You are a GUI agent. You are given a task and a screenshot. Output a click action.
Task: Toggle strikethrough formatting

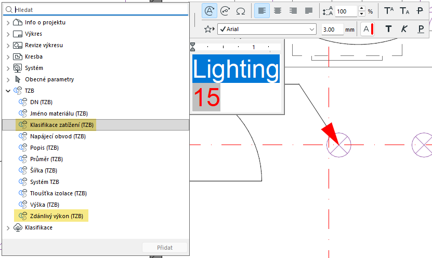(x=420, y=11)
